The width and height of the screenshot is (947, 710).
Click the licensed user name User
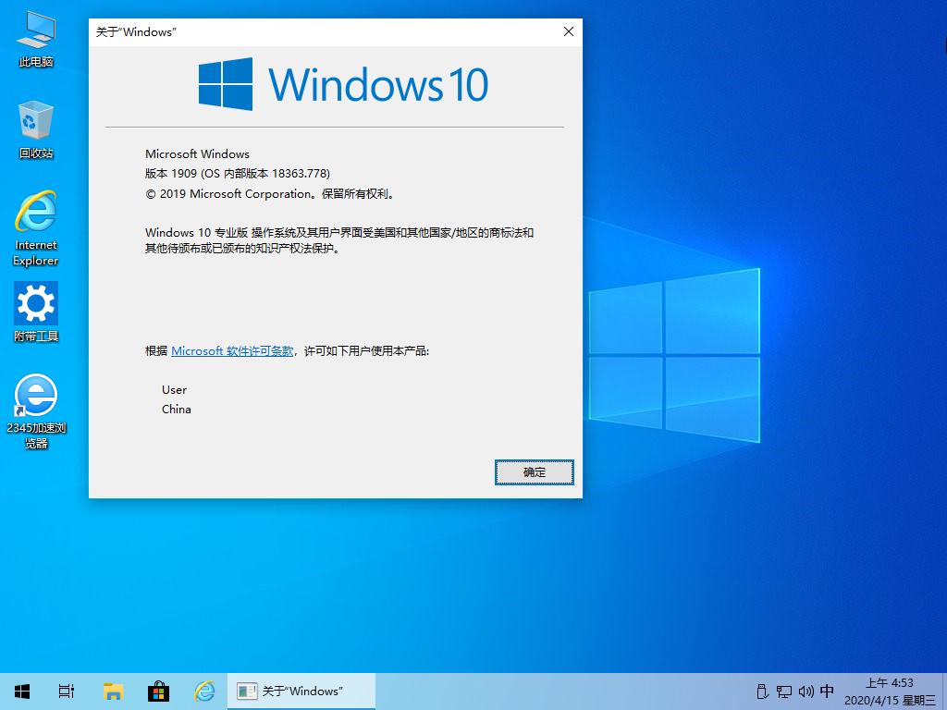pyautogui.click(x=175, y=390)
